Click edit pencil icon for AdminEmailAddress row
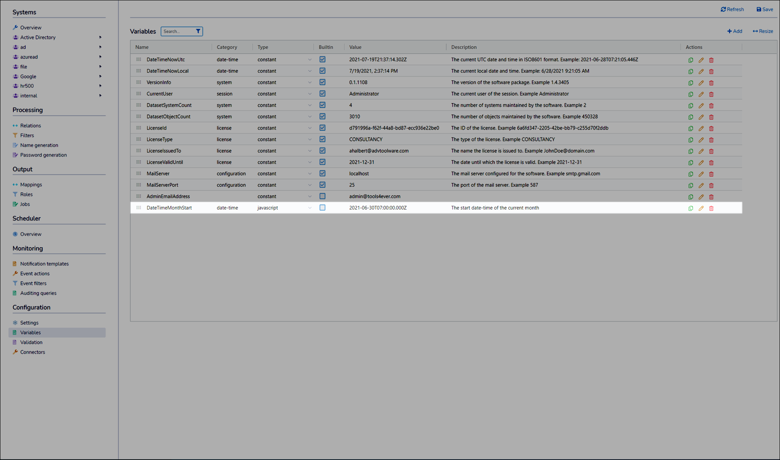 pos(701,197)
